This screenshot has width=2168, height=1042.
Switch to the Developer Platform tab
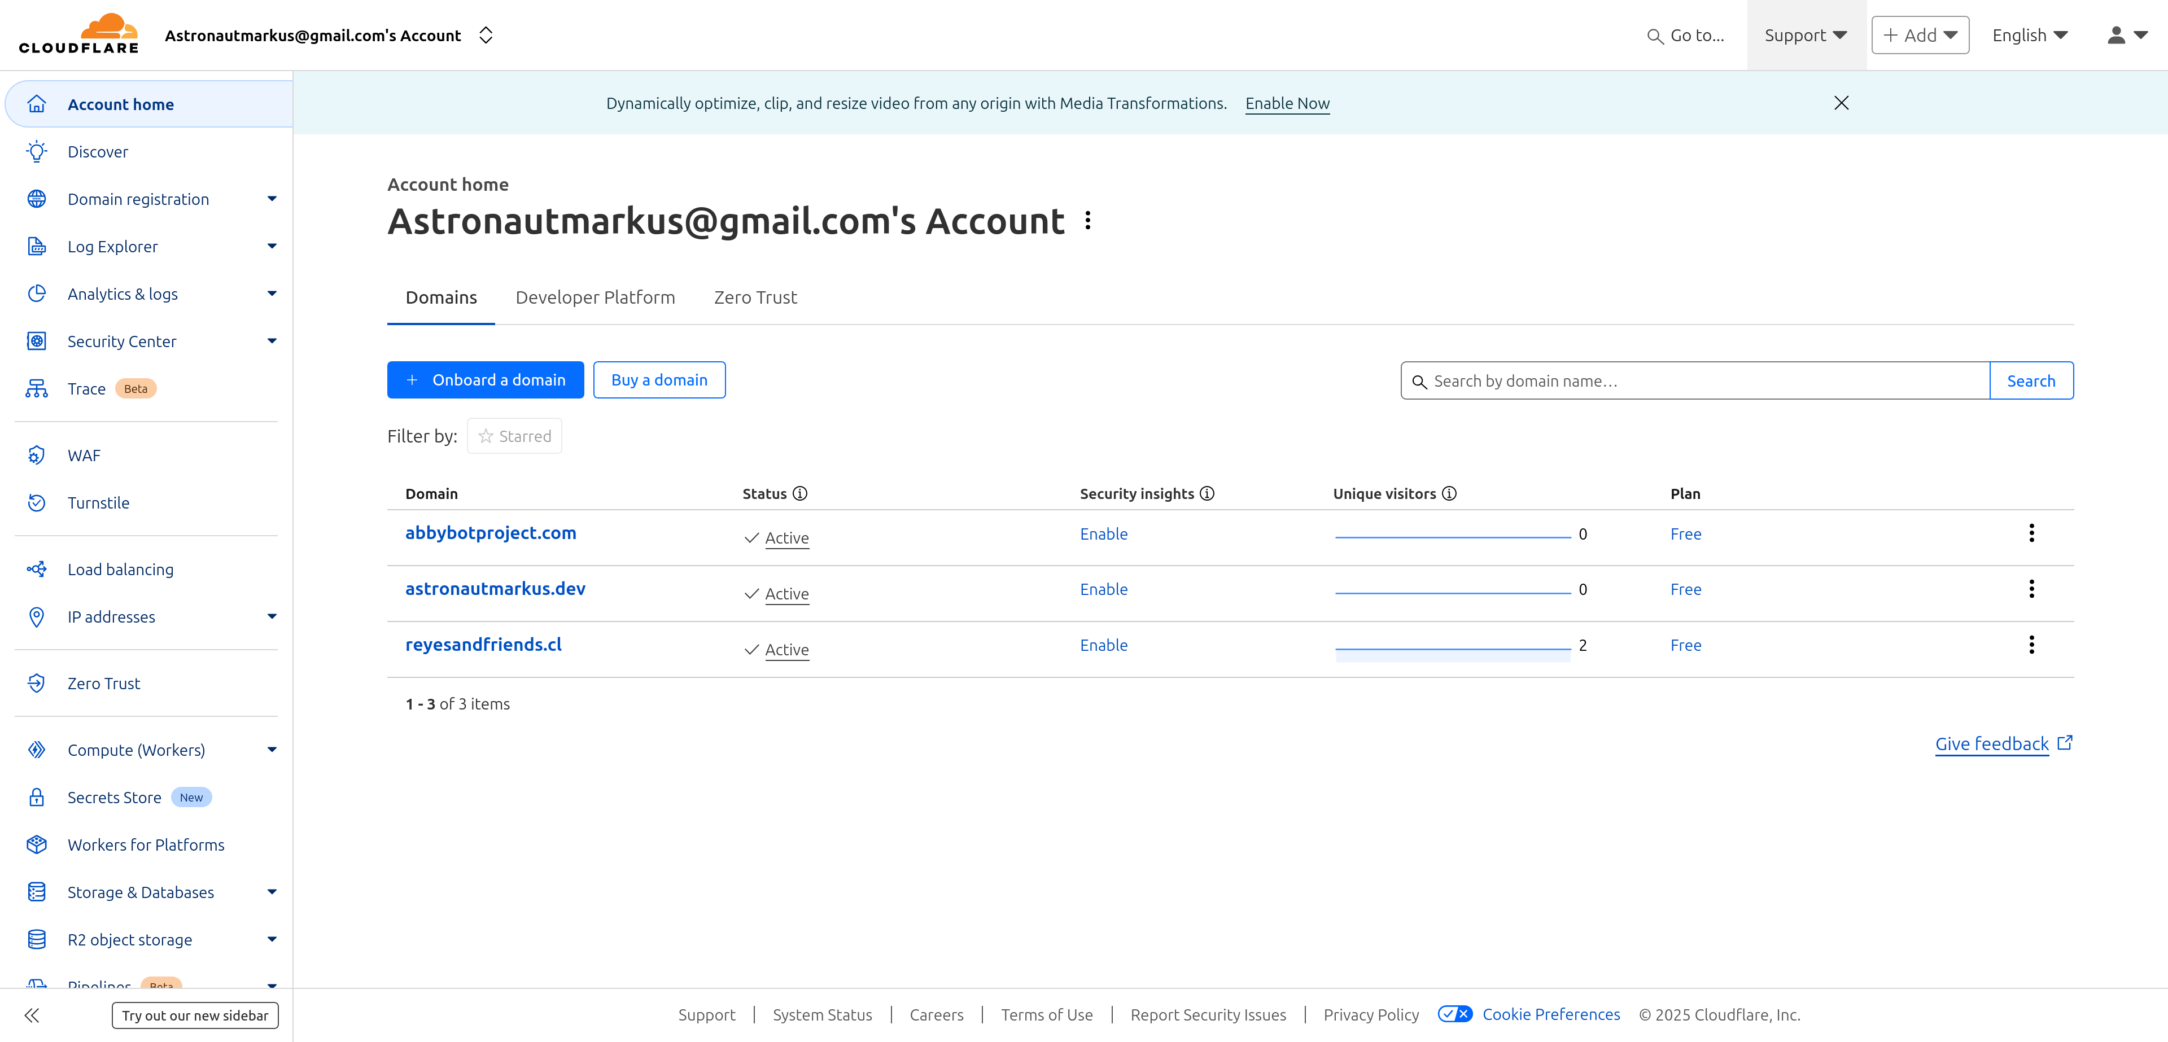595,297
